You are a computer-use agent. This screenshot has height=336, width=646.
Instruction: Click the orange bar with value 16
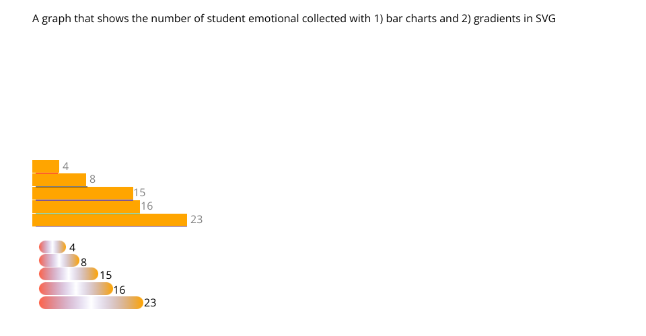point(85,206)
